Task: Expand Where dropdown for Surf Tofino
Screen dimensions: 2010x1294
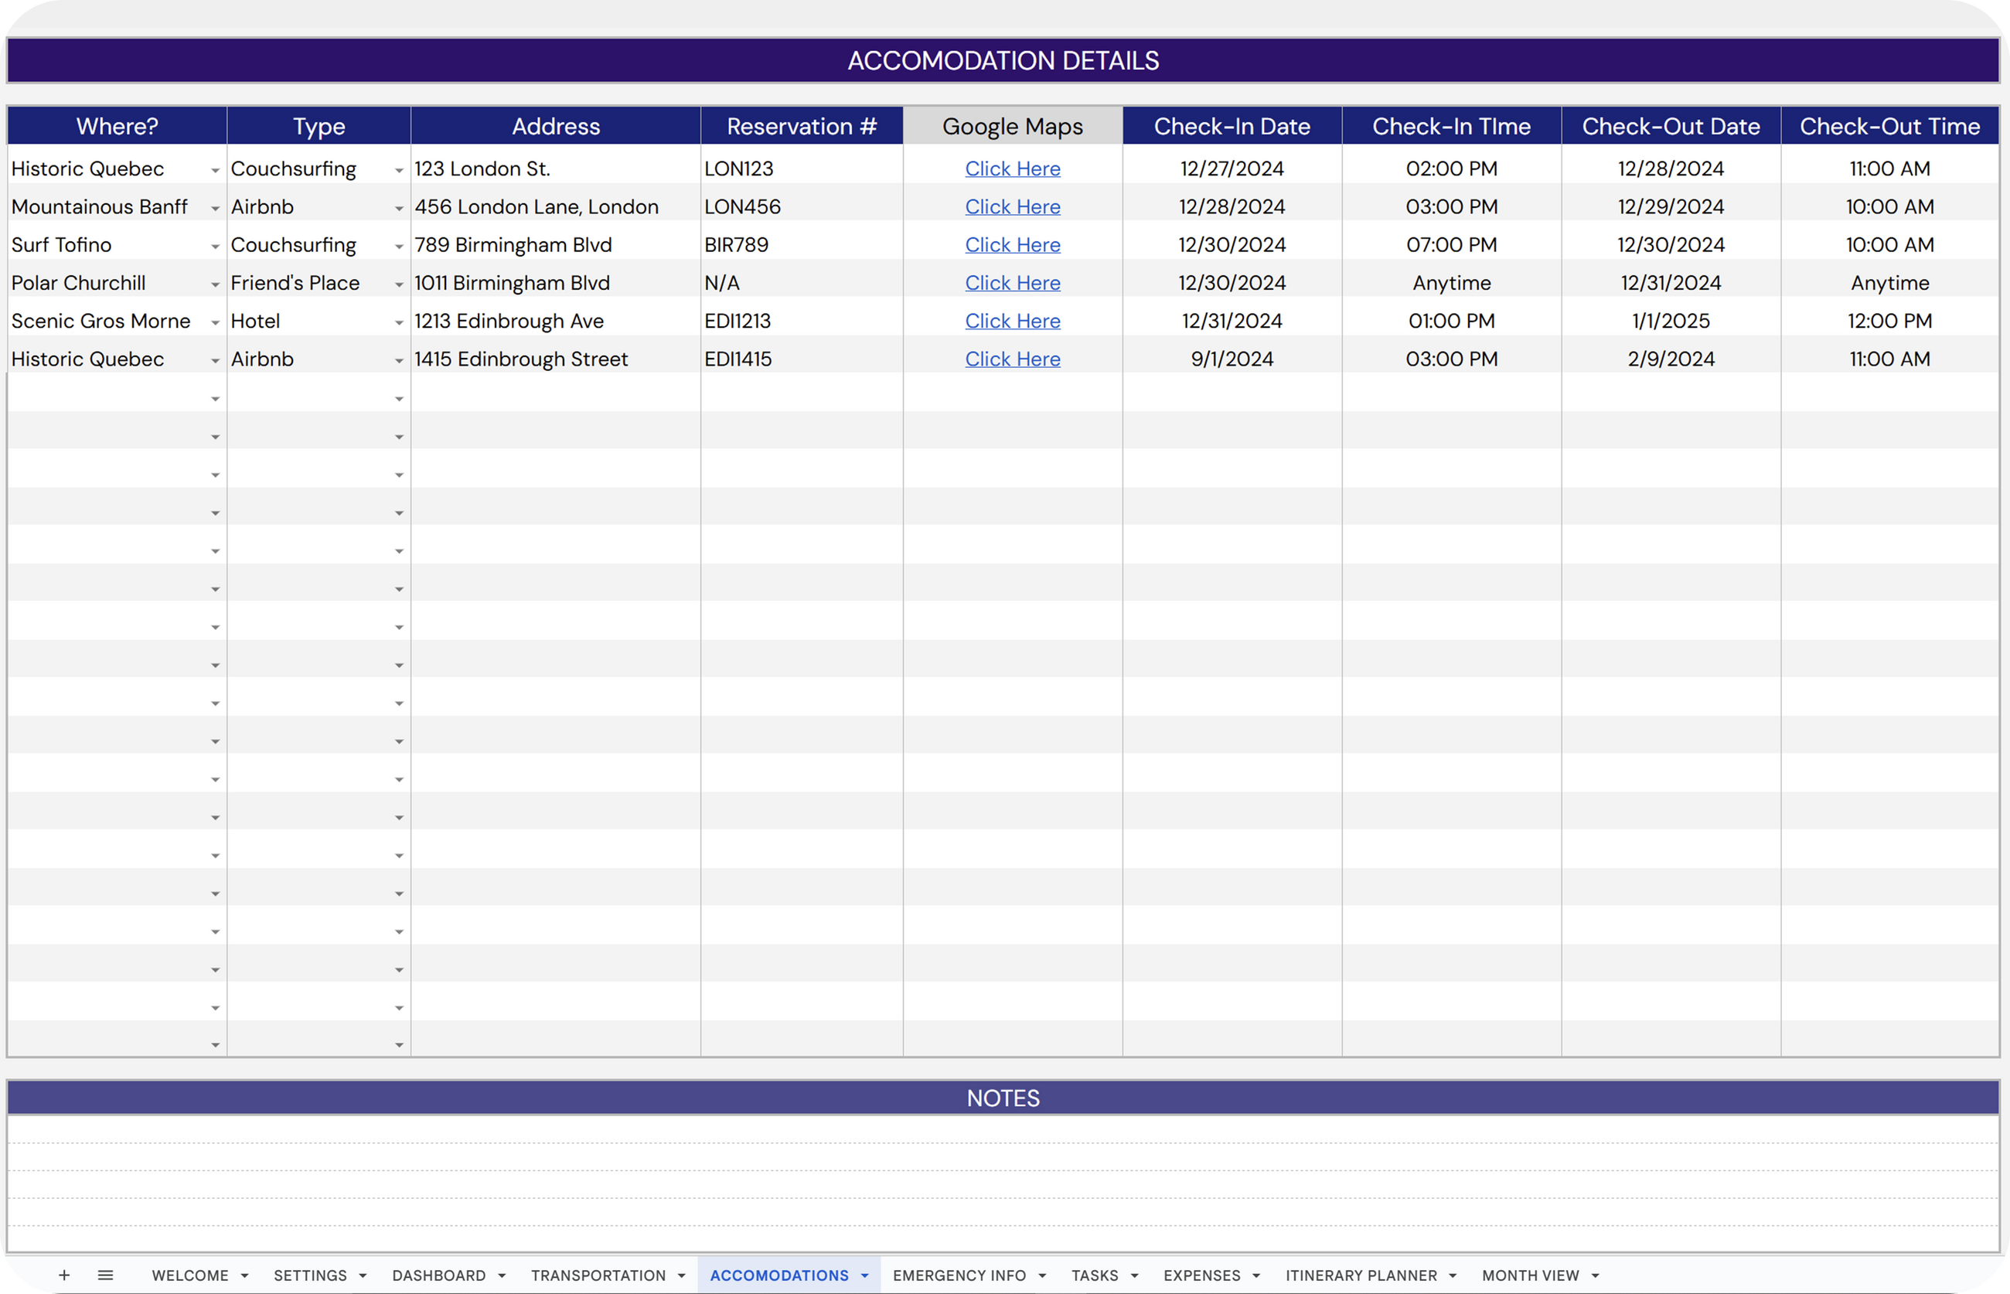Action: (215, 246)
